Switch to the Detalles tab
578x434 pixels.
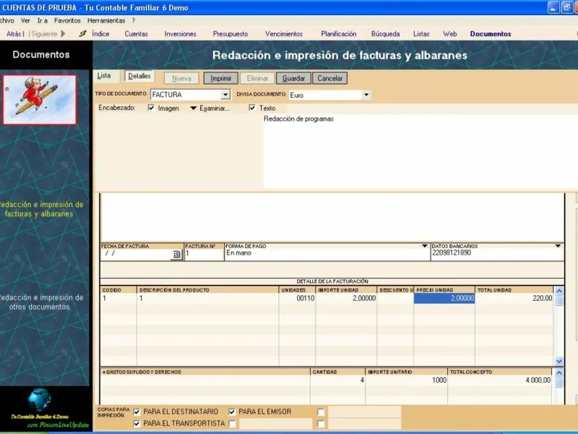(139, 76)
